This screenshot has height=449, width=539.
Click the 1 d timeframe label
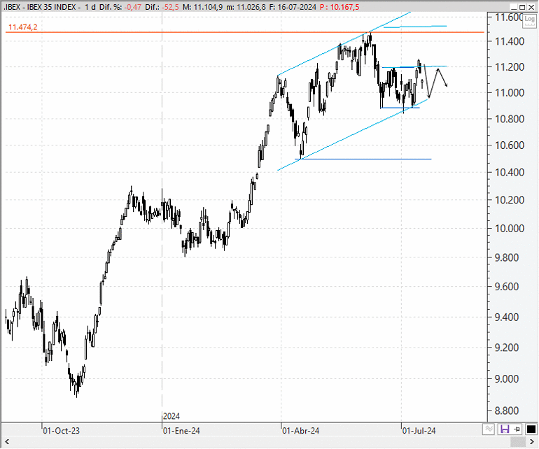click(x=90, y=7)
